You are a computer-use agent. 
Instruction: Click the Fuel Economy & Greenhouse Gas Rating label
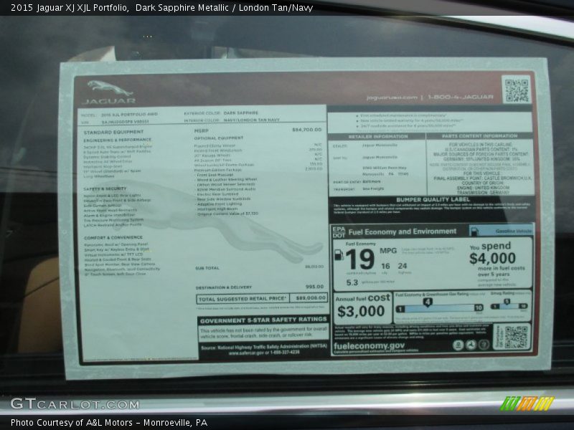pos(432,294)
